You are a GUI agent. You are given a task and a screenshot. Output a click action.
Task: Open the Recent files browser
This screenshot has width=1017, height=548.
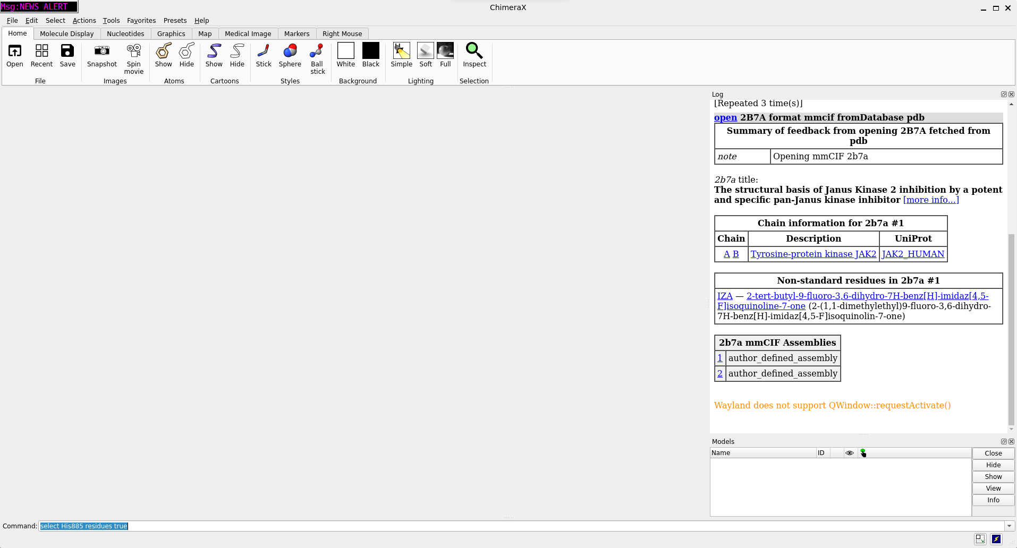(x=41, y=56)
